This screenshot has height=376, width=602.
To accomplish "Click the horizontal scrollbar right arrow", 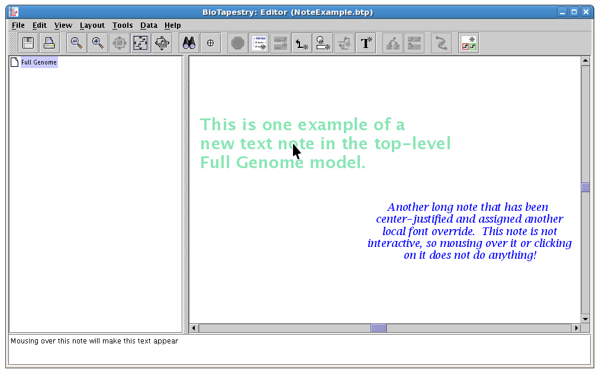I will point(576,328).
